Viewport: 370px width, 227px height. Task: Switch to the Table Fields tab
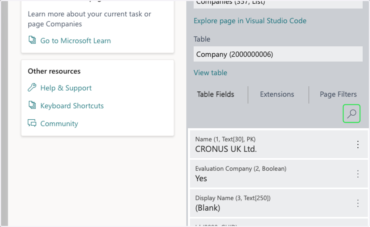coord(216,94)
